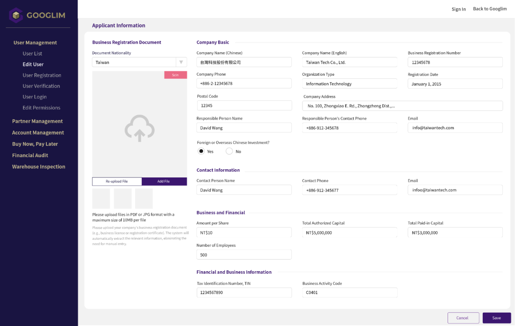This screenshot has height=326, width=515.
Task: Click Responsible Person's Contact Phone field
Action: [349, 128]
